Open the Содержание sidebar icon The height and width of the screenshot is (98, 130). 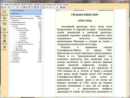[4, 12]
